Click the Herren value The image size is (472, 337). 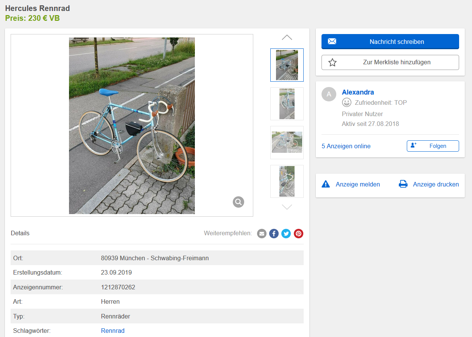pyautogui.click(x=110, y=301)
